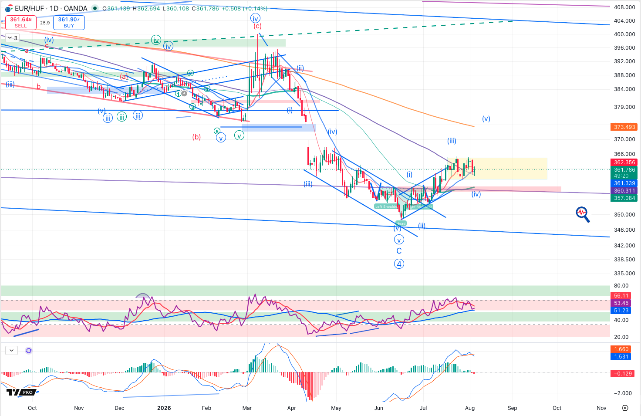The width and height of the screenshot is (641, 416).
Task: Click the TradingView PRO logo
Action: [x=20, y=392]
